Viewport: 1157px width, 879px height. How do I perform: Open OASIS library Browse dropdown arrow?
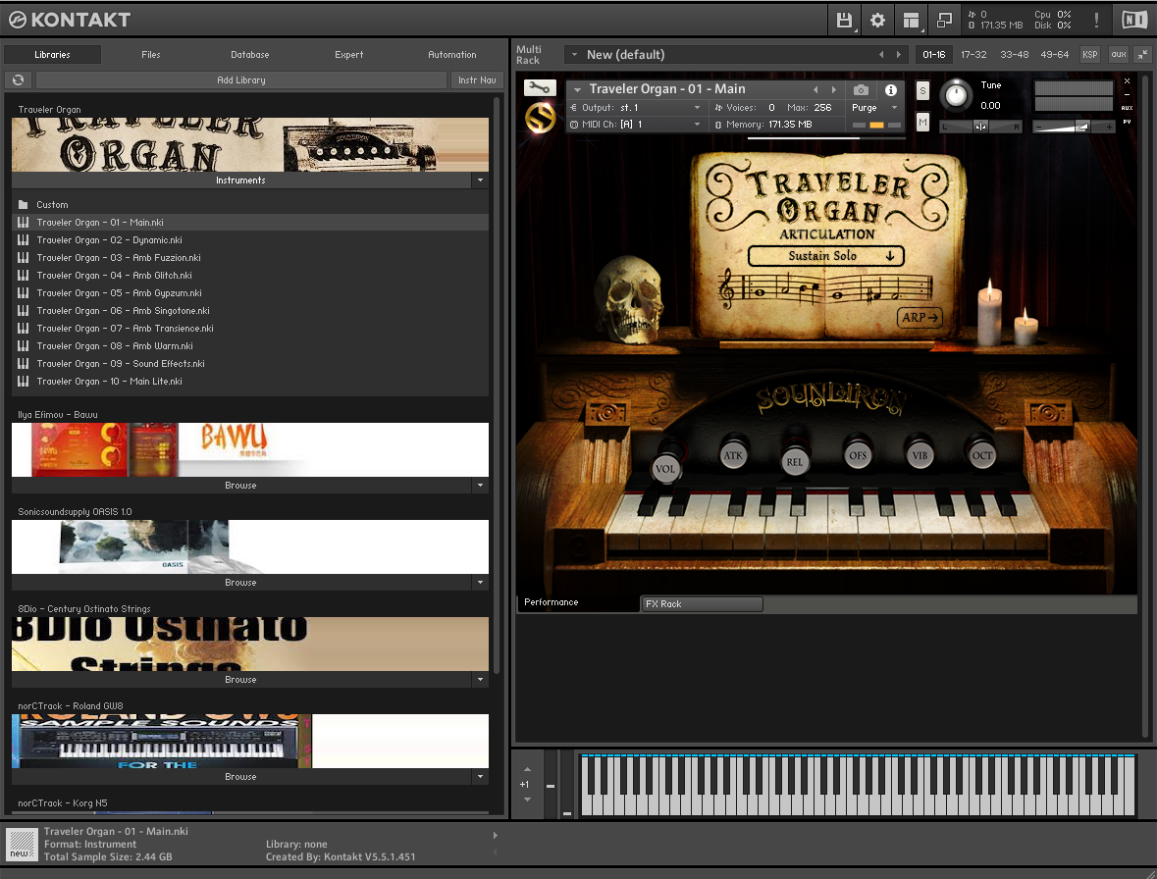(x=480, y=583)
